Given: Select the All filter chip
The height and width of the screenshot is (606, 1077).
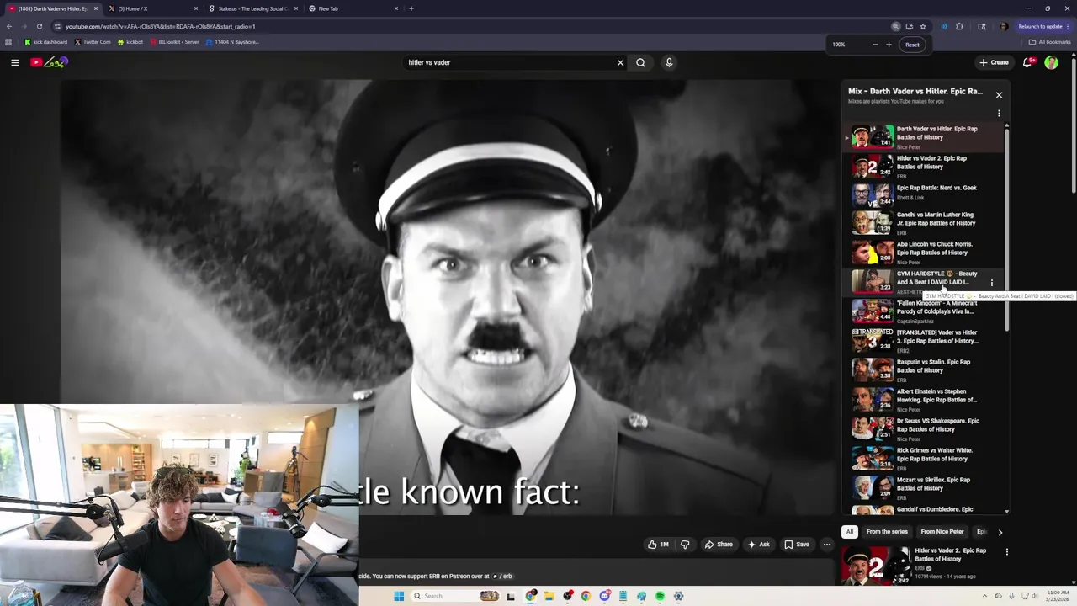Looking at the screenshot, I should pyautogui.click(x=850, y=532).
